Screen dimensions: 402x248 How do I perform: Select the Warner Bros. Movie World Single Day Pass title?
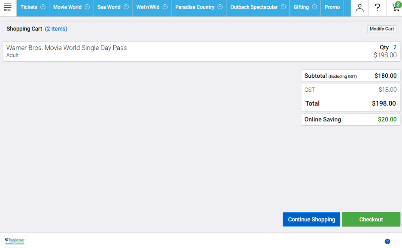[x=67, y=48]
